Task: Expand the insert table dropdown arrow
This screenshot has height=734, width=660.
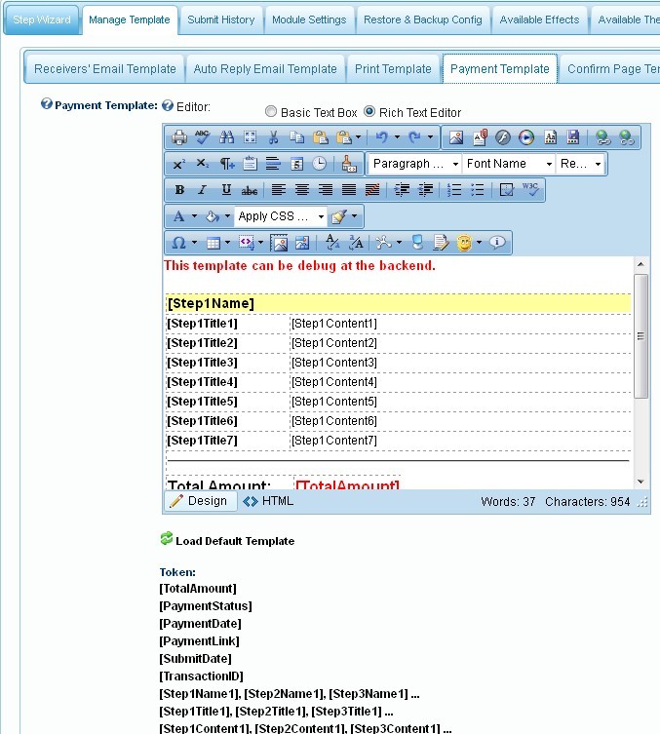Action: [227, 243]
